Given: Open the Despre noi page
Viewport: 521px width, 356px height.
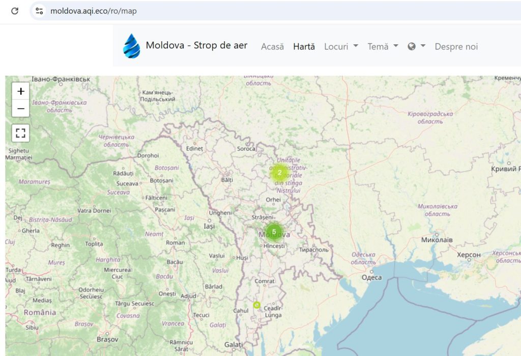Looking at the screenshot, I should (455, 46).
